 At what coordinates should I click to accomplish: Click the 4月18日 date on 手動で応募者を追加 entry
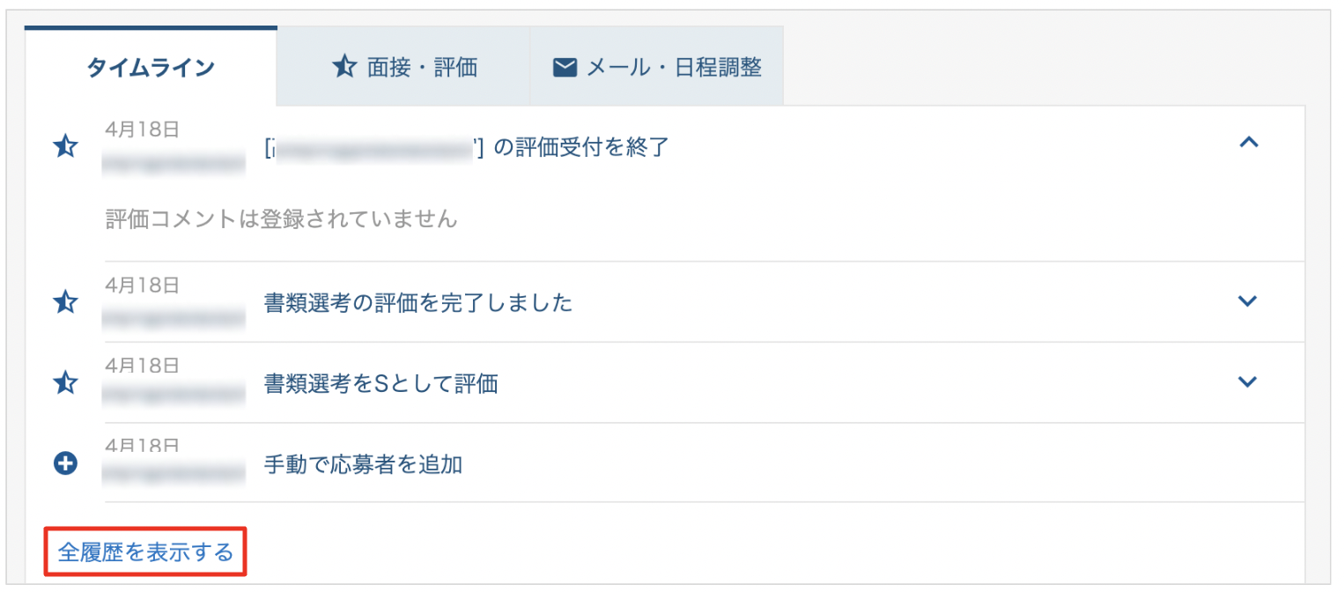point(142,445)
